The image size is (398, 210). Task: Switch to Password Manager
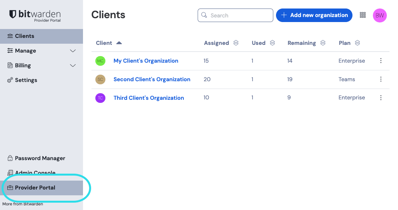coord(41,158)
